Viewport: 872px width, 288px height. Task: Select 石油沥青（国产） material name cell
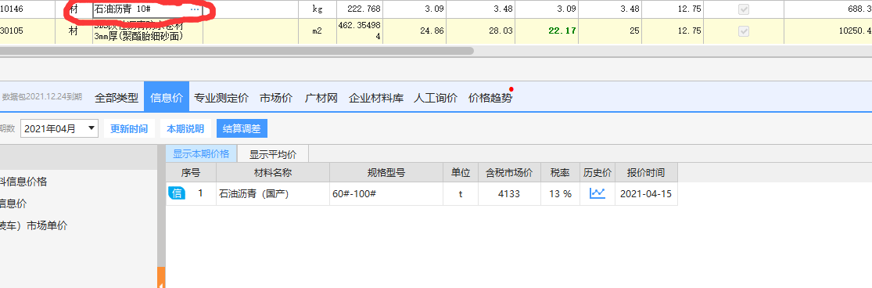273,193
